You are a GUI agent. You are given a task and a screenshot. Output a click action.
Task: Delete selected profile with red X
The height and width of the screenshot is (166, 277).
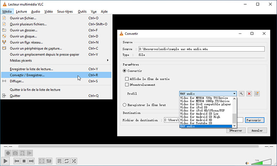249,94
